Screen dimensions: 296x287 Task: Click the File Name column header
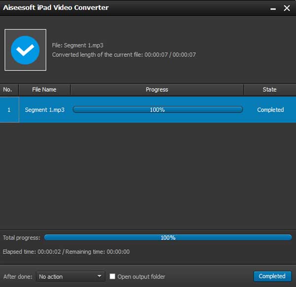44,89
